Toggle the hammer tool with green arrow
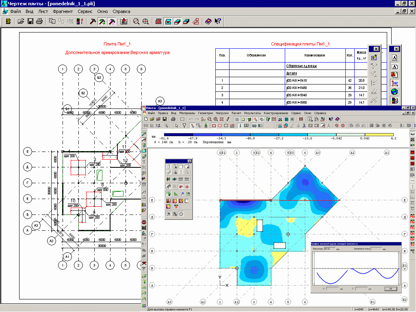 102,22
